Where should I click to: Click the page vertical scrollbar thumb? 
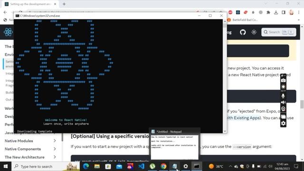pos(302,104)
